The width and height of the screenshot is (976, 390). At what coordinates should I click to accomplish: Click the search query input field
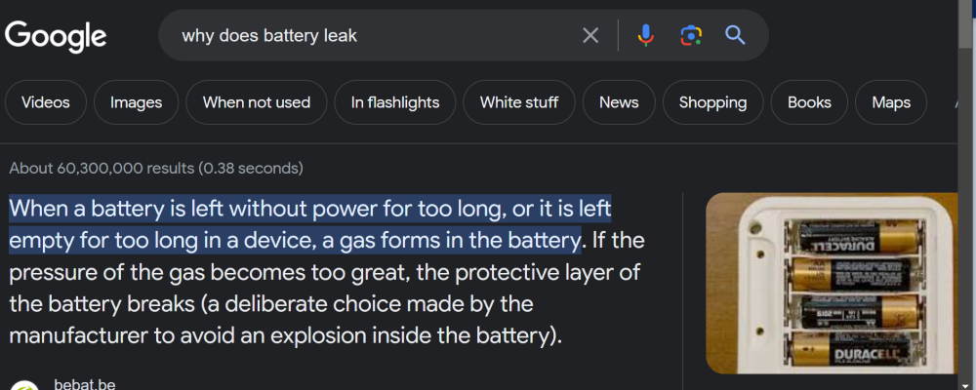click(371, 36)
